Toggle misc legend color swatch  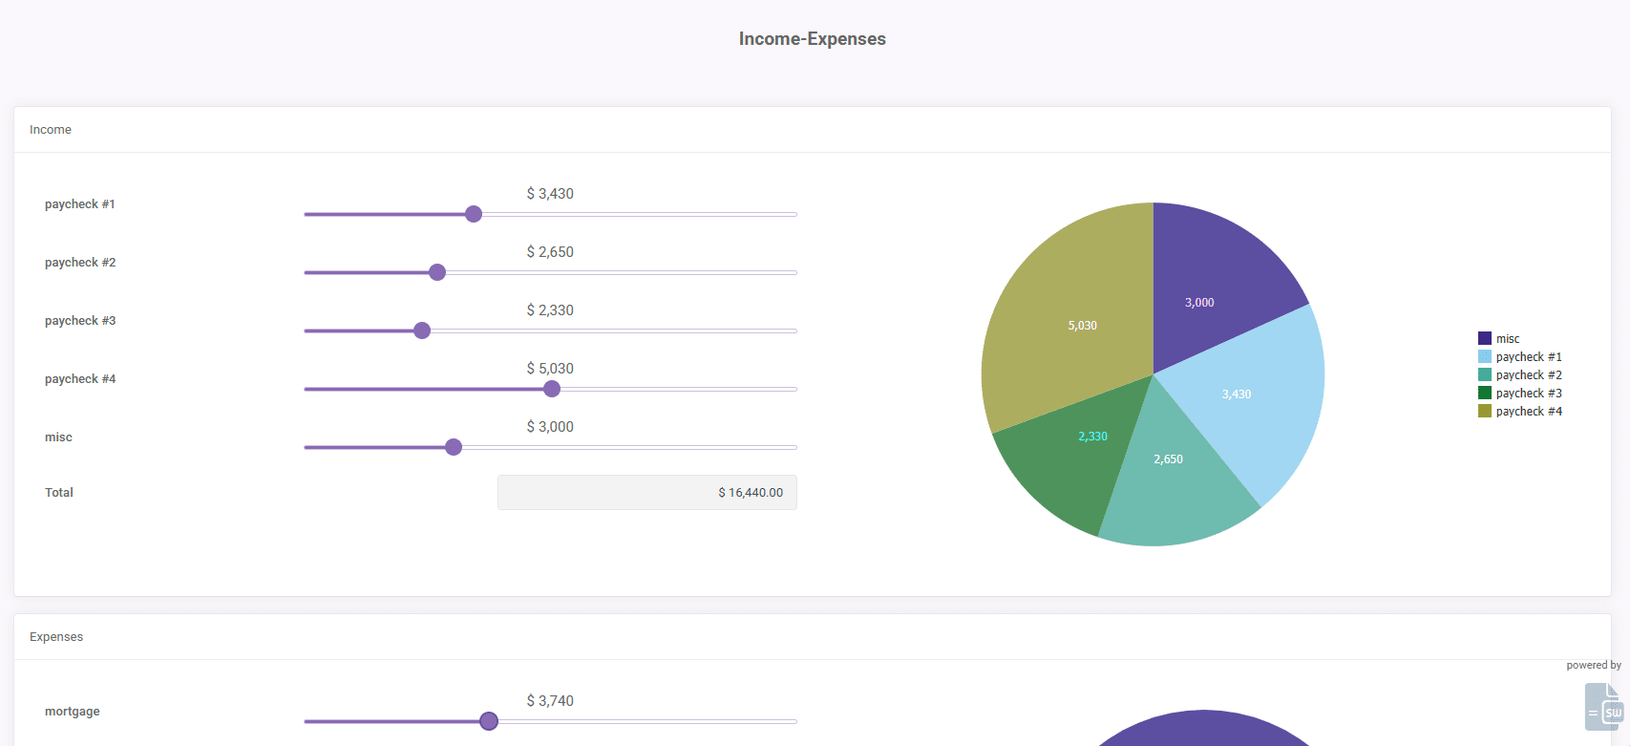pos(1485,338)
